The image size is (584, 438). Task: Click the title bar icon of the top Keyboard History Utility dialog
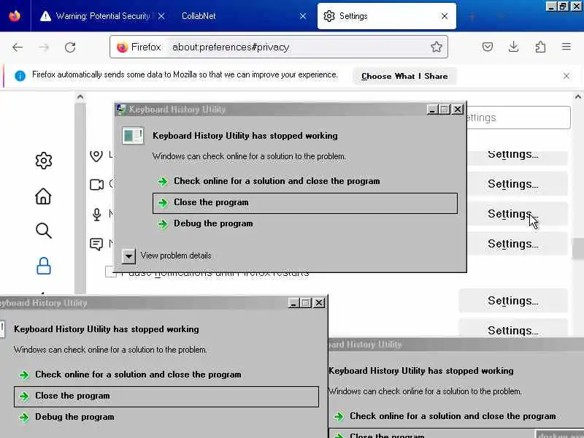tap(121, 109)
